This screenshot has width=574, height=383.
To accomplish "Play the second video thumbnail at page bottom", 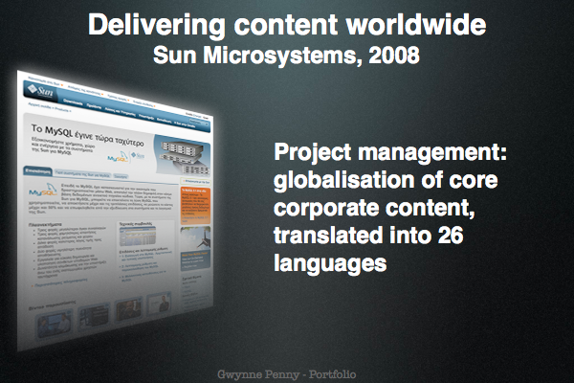I will tap(94, 315).
